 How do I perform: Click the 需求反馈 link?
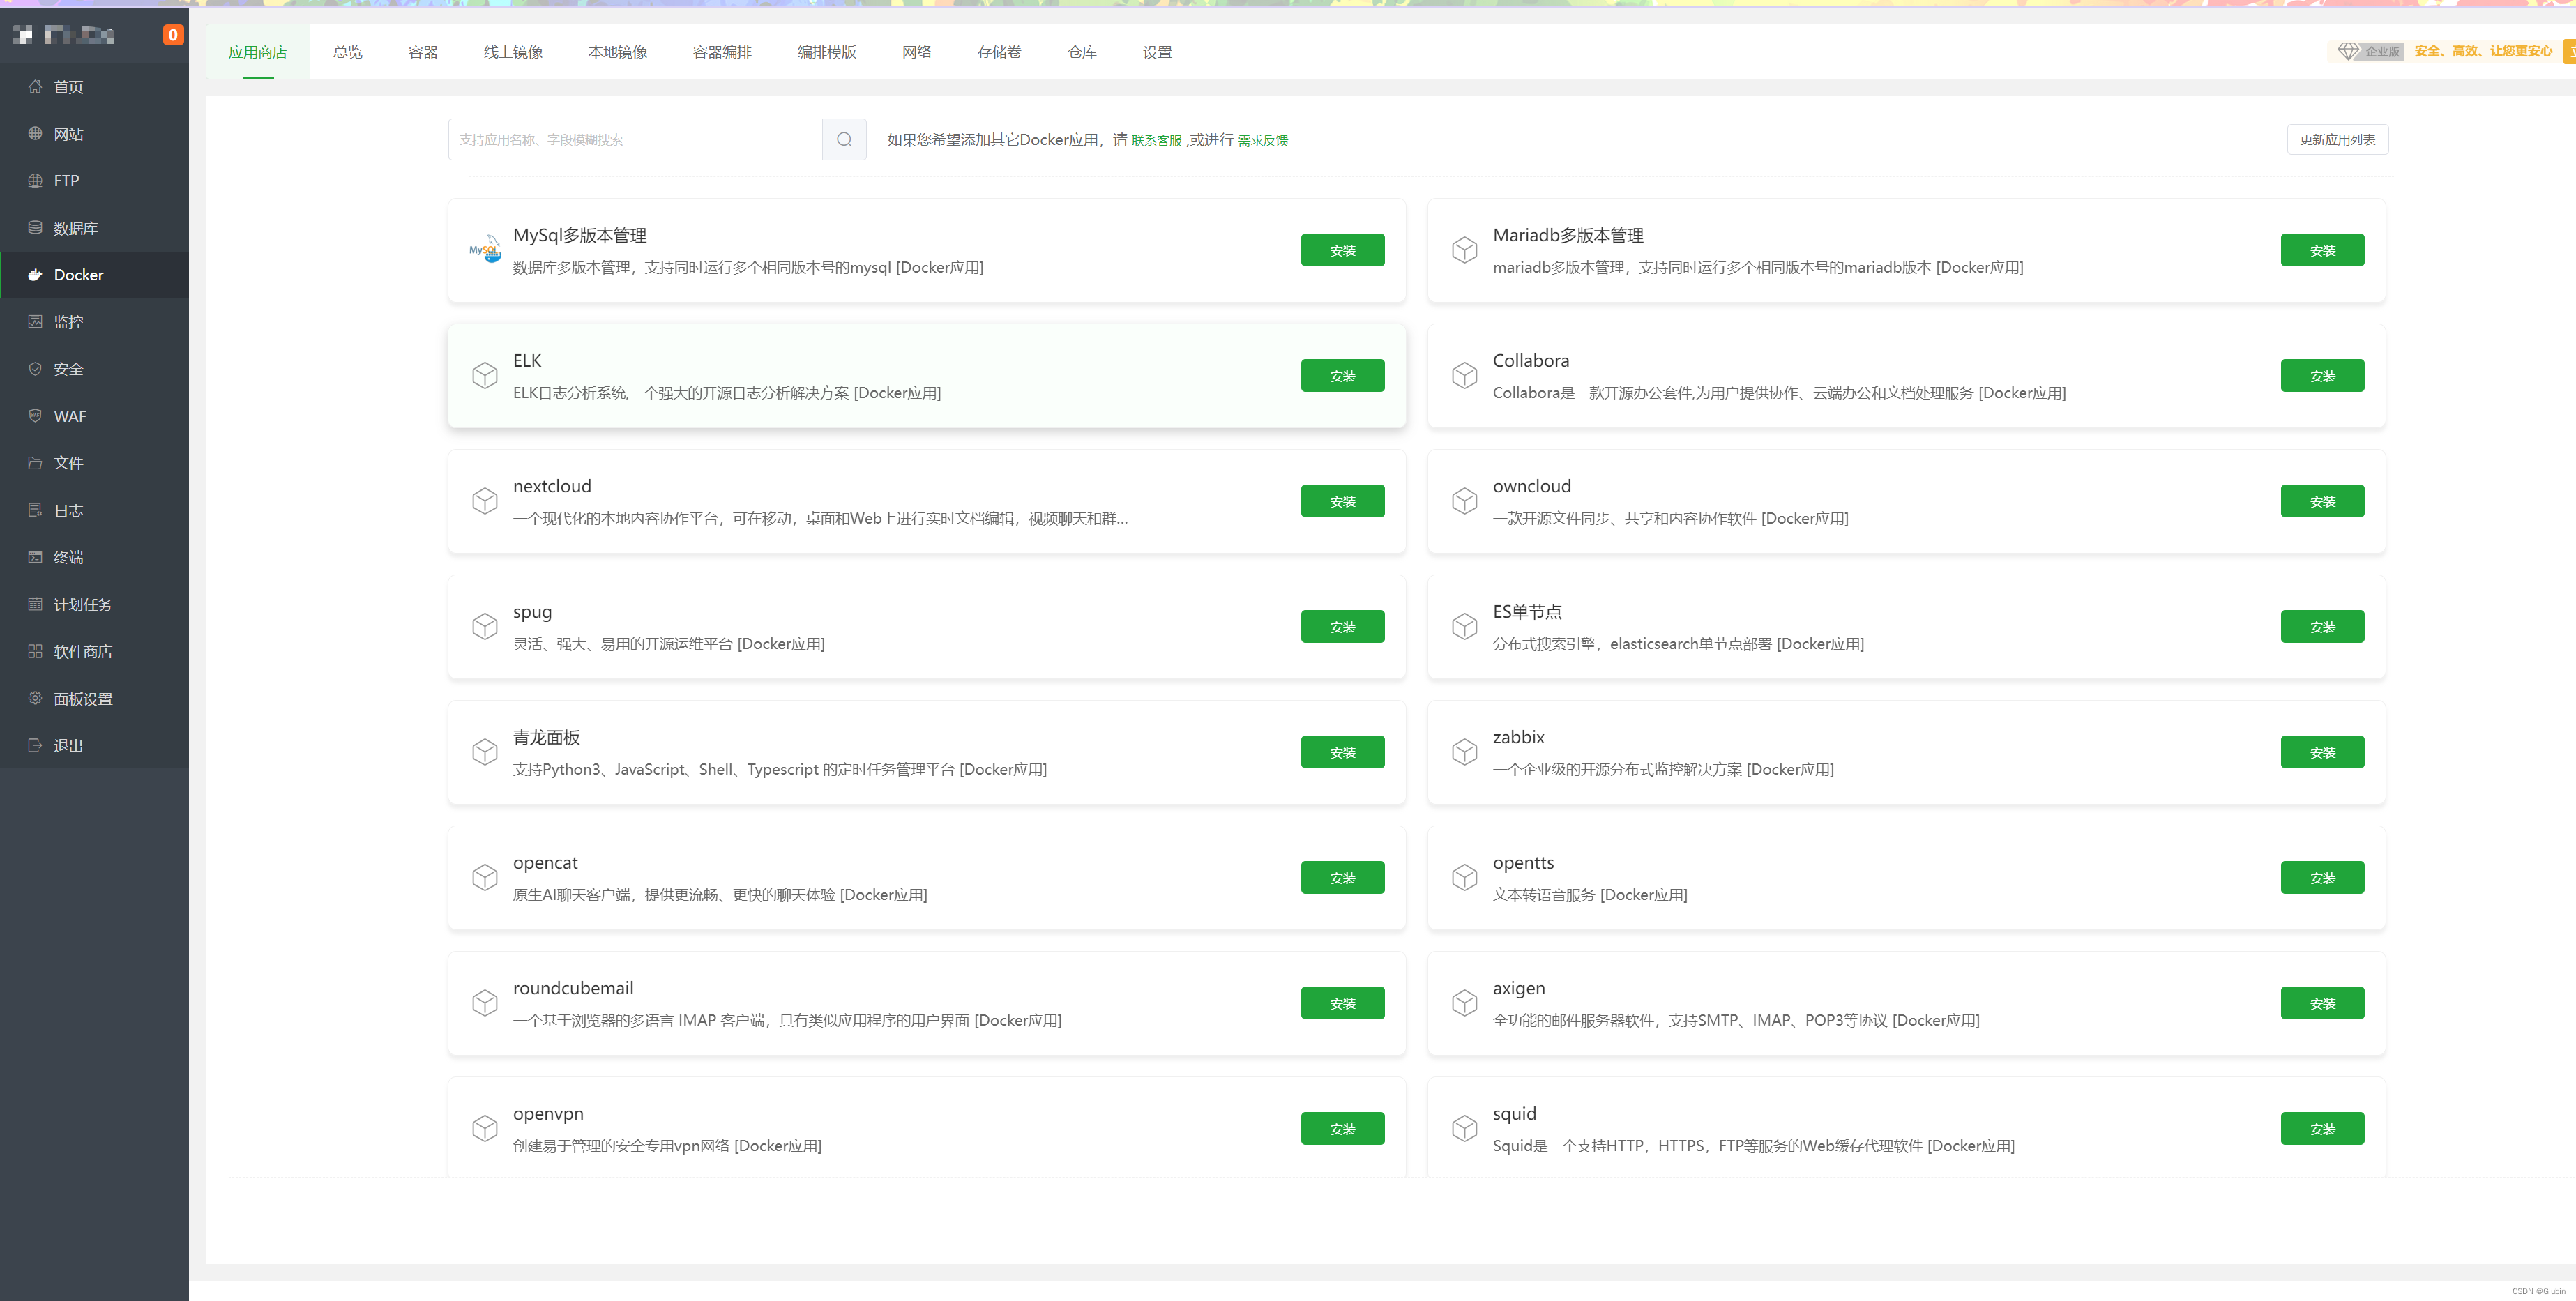[1263, 141]
